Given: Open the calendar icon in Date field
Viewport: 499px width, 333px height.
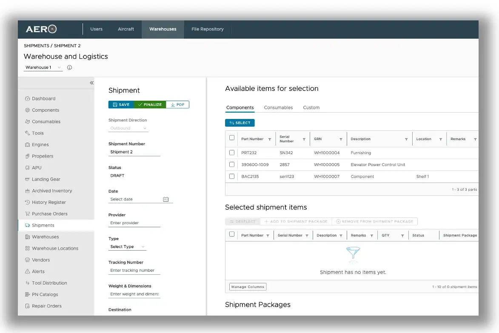Looking at the screenshot, I should (x=166, y=199).
